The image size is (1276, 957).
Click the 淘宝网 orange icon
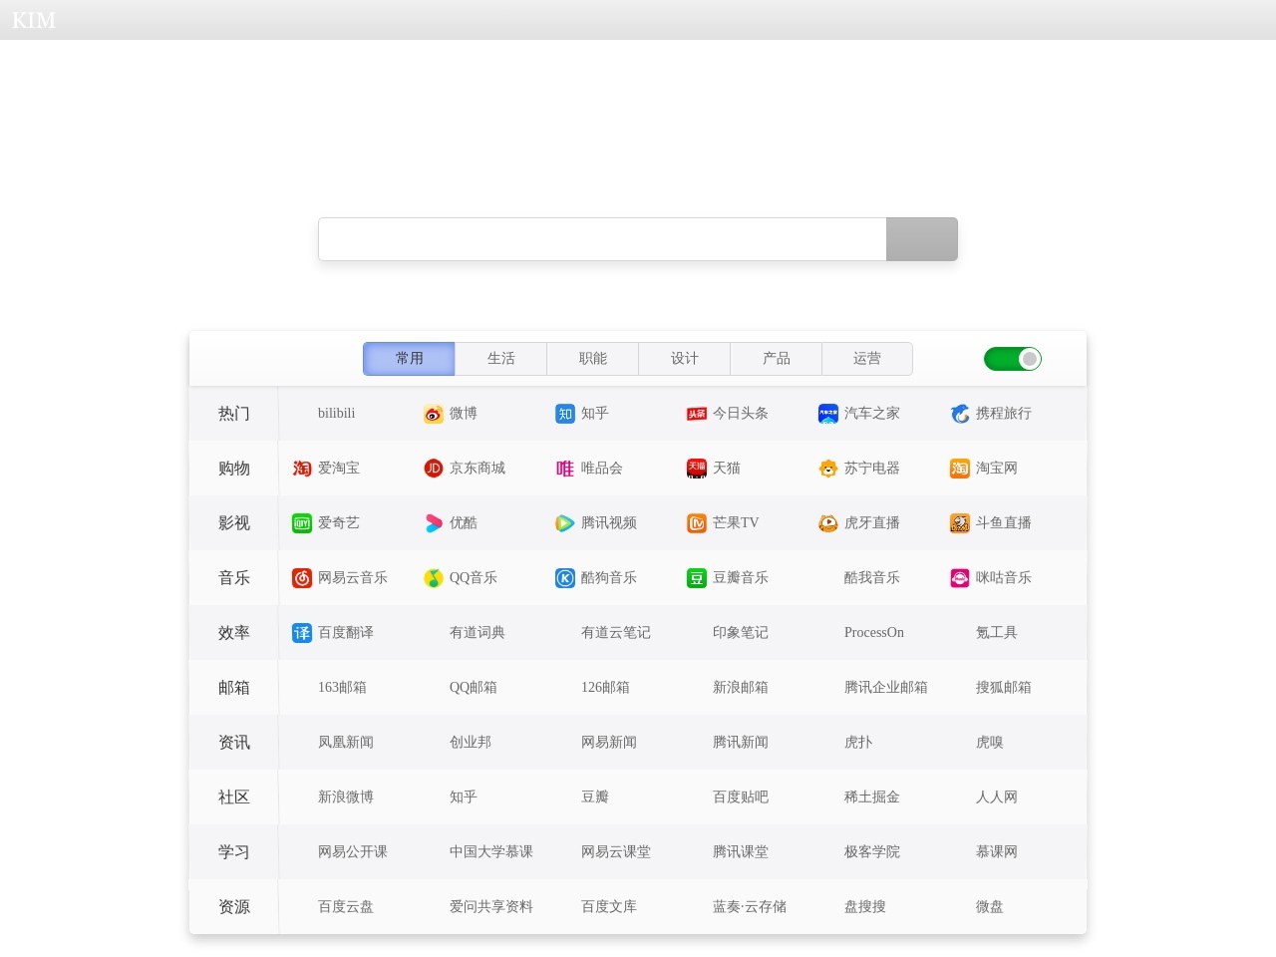coord(960,469)
